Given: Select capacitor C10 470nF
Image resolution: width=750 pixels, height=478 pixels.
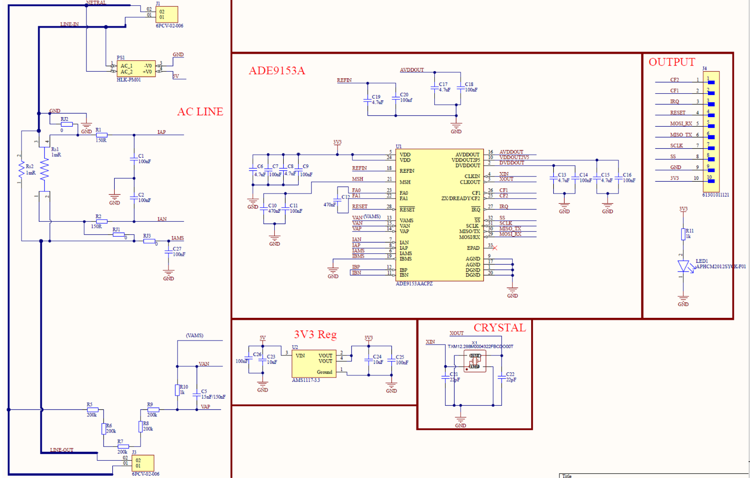Looking at the screenshot, I should (x=264, y=208).
